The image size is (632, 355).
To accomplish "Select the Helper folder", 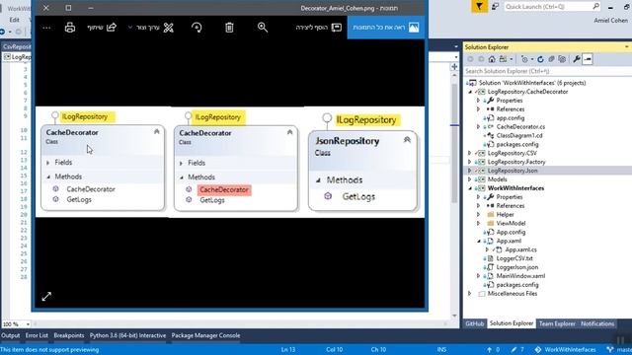I will point(505,215).
